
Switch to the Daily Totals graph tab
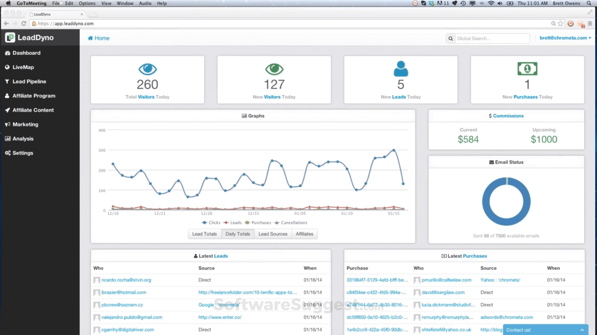tap(237, 234)
